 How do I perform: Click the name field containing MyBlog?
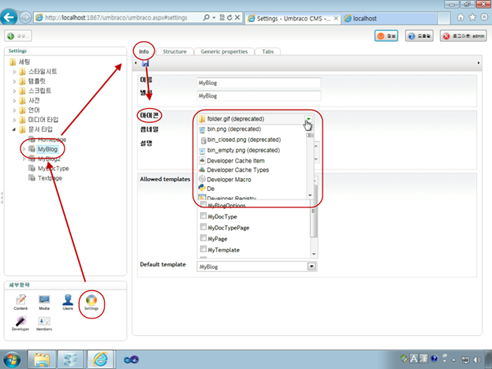(x=259, y=83)
